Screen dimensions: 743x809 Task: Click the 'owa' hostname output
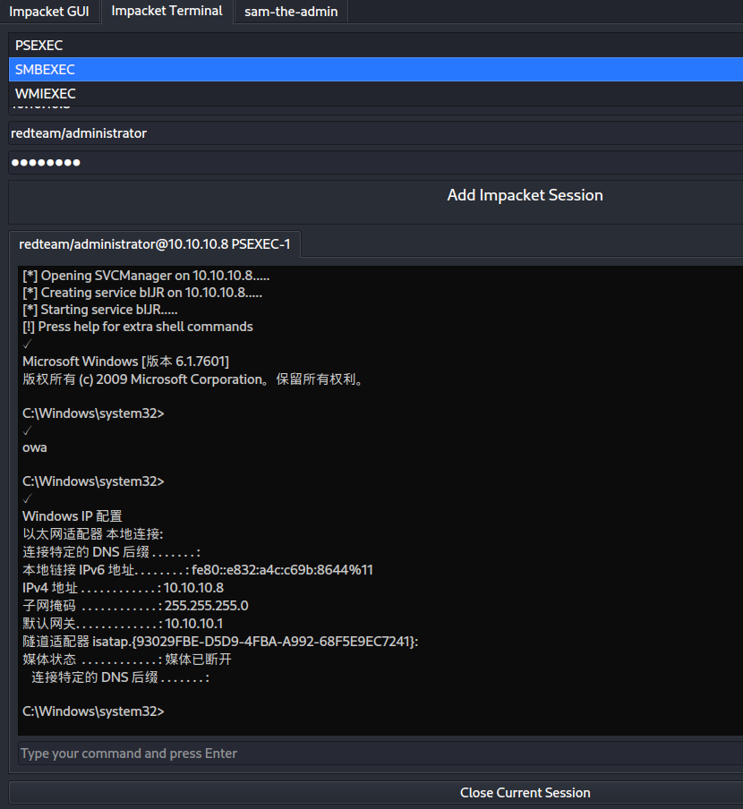click(35, 447)
